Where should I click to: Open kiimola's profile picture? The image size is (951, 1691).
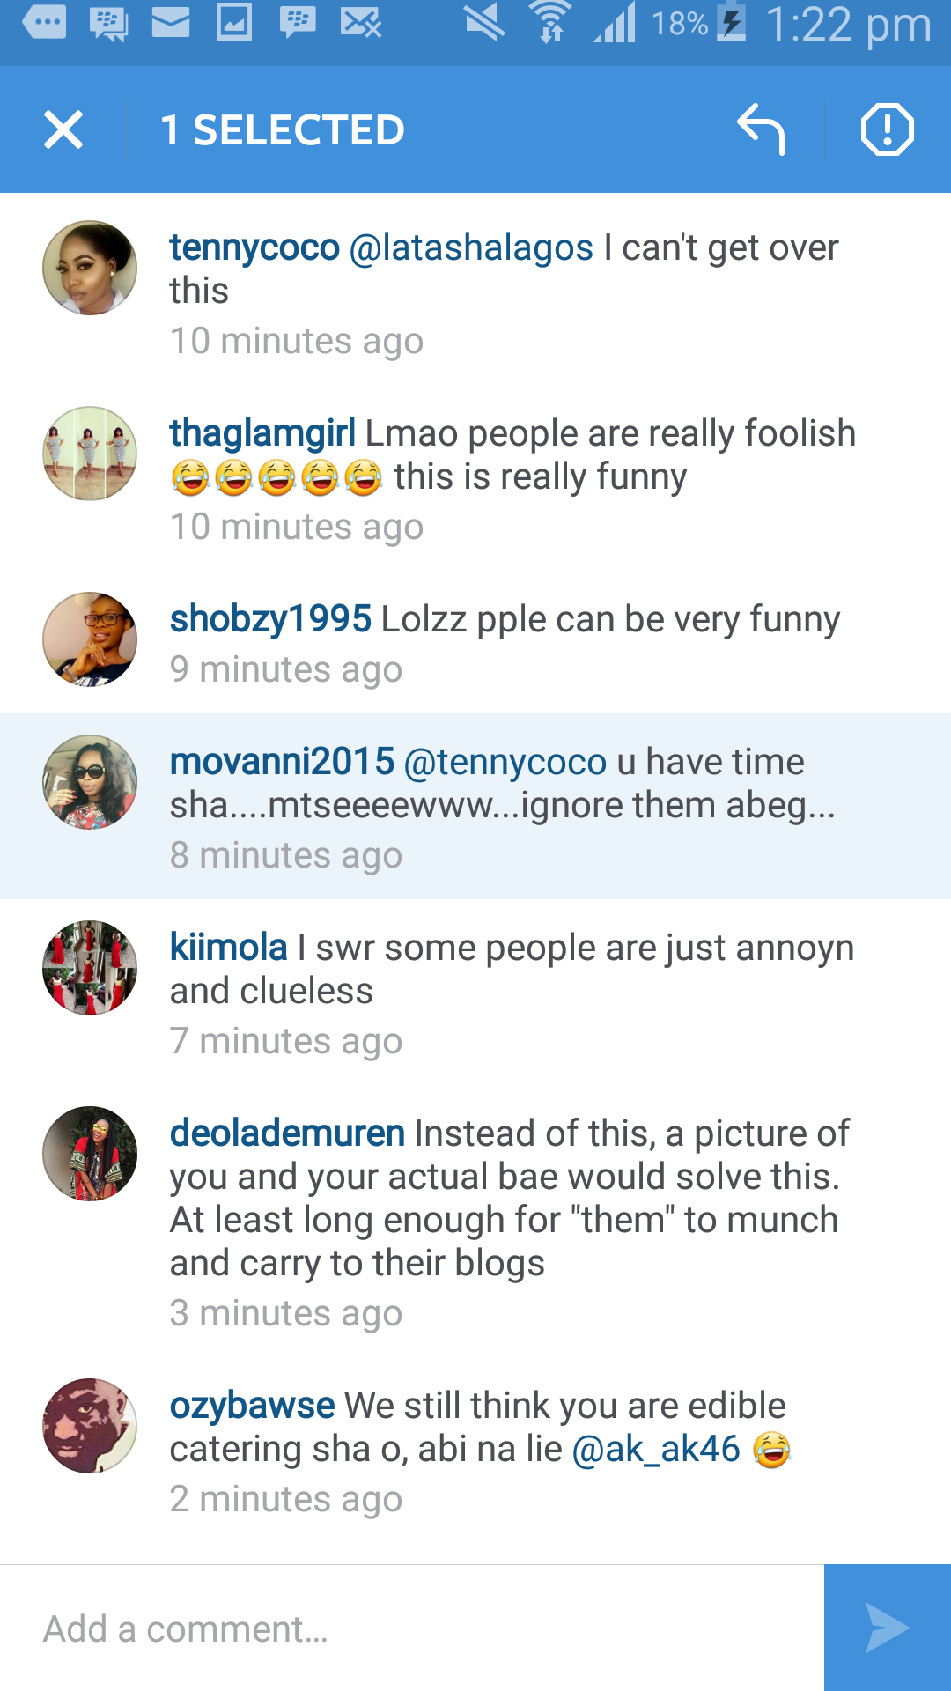pos(90,968)
